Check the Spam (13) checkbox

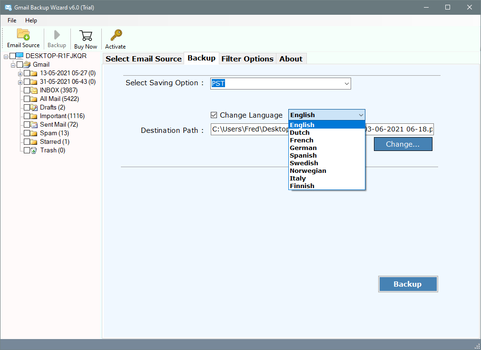(x=27, y=133)
